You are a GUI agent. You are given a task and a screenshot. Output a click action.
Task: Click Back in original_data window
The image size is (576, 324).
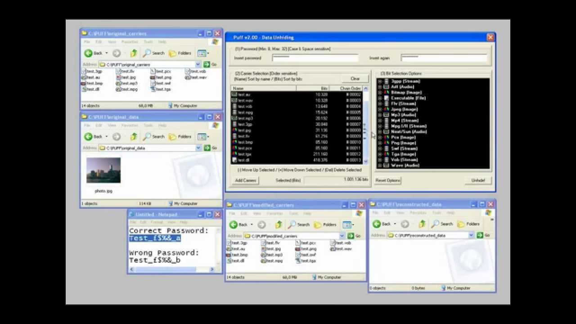click(x=94, y=136)
